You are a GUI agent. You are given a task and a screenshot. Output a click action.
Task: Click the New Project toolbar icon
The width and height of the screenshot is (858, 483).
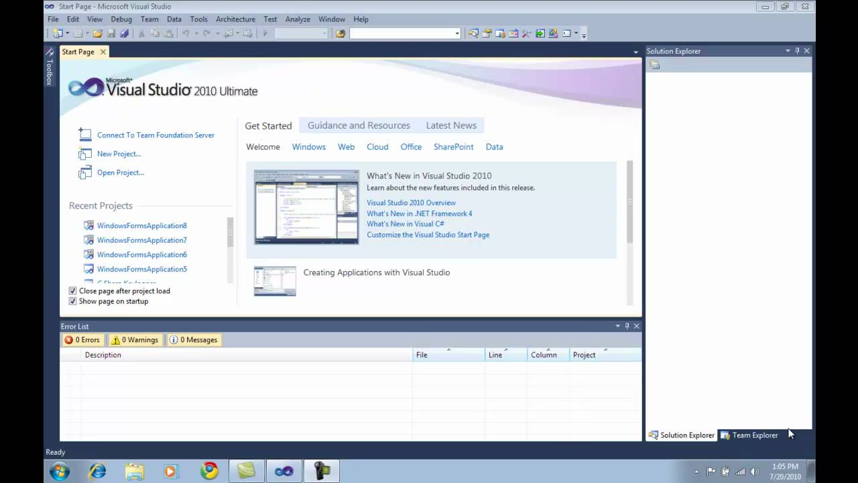click(x=57, y=34)
